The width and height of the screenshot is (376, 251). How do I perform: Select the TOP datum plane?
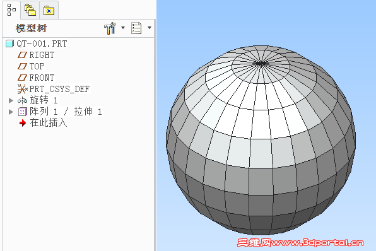[x=37, y=66]
